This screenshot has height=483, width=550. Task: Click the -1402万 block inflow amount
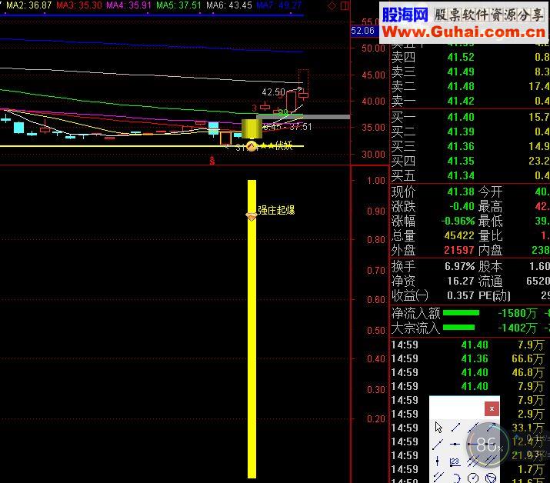(x=518, y=328)
